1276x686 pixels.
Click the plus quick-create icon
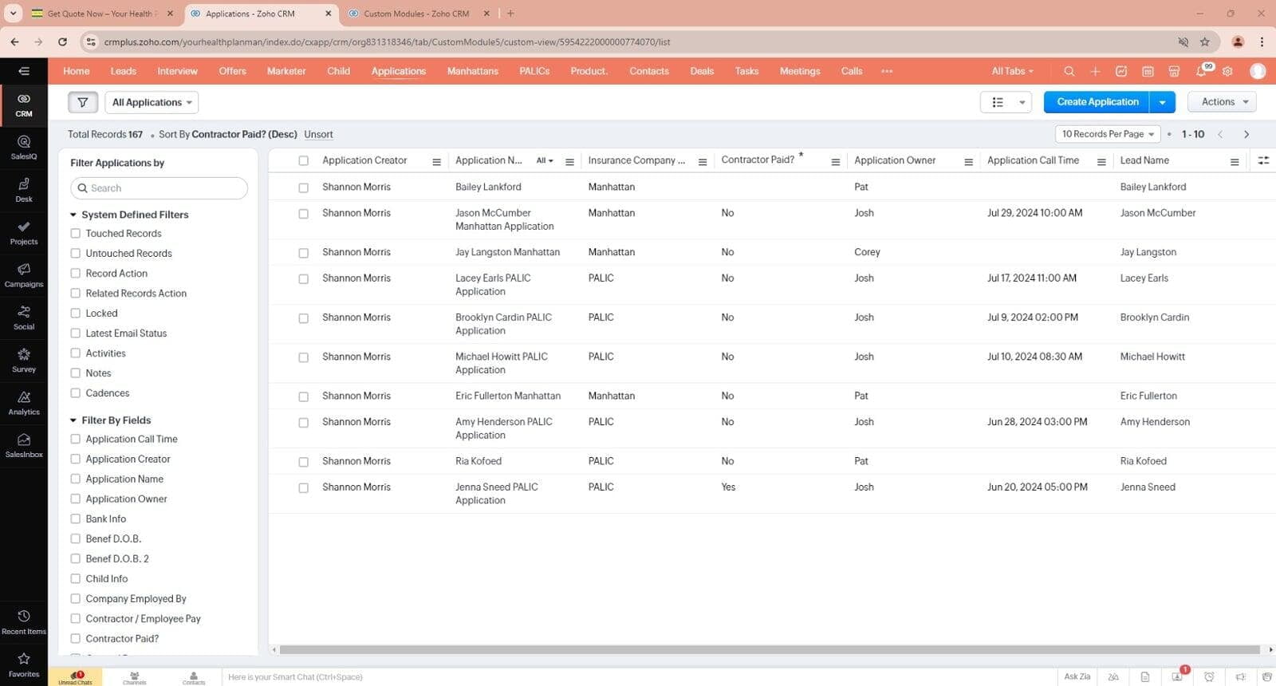pos(1095,71)
